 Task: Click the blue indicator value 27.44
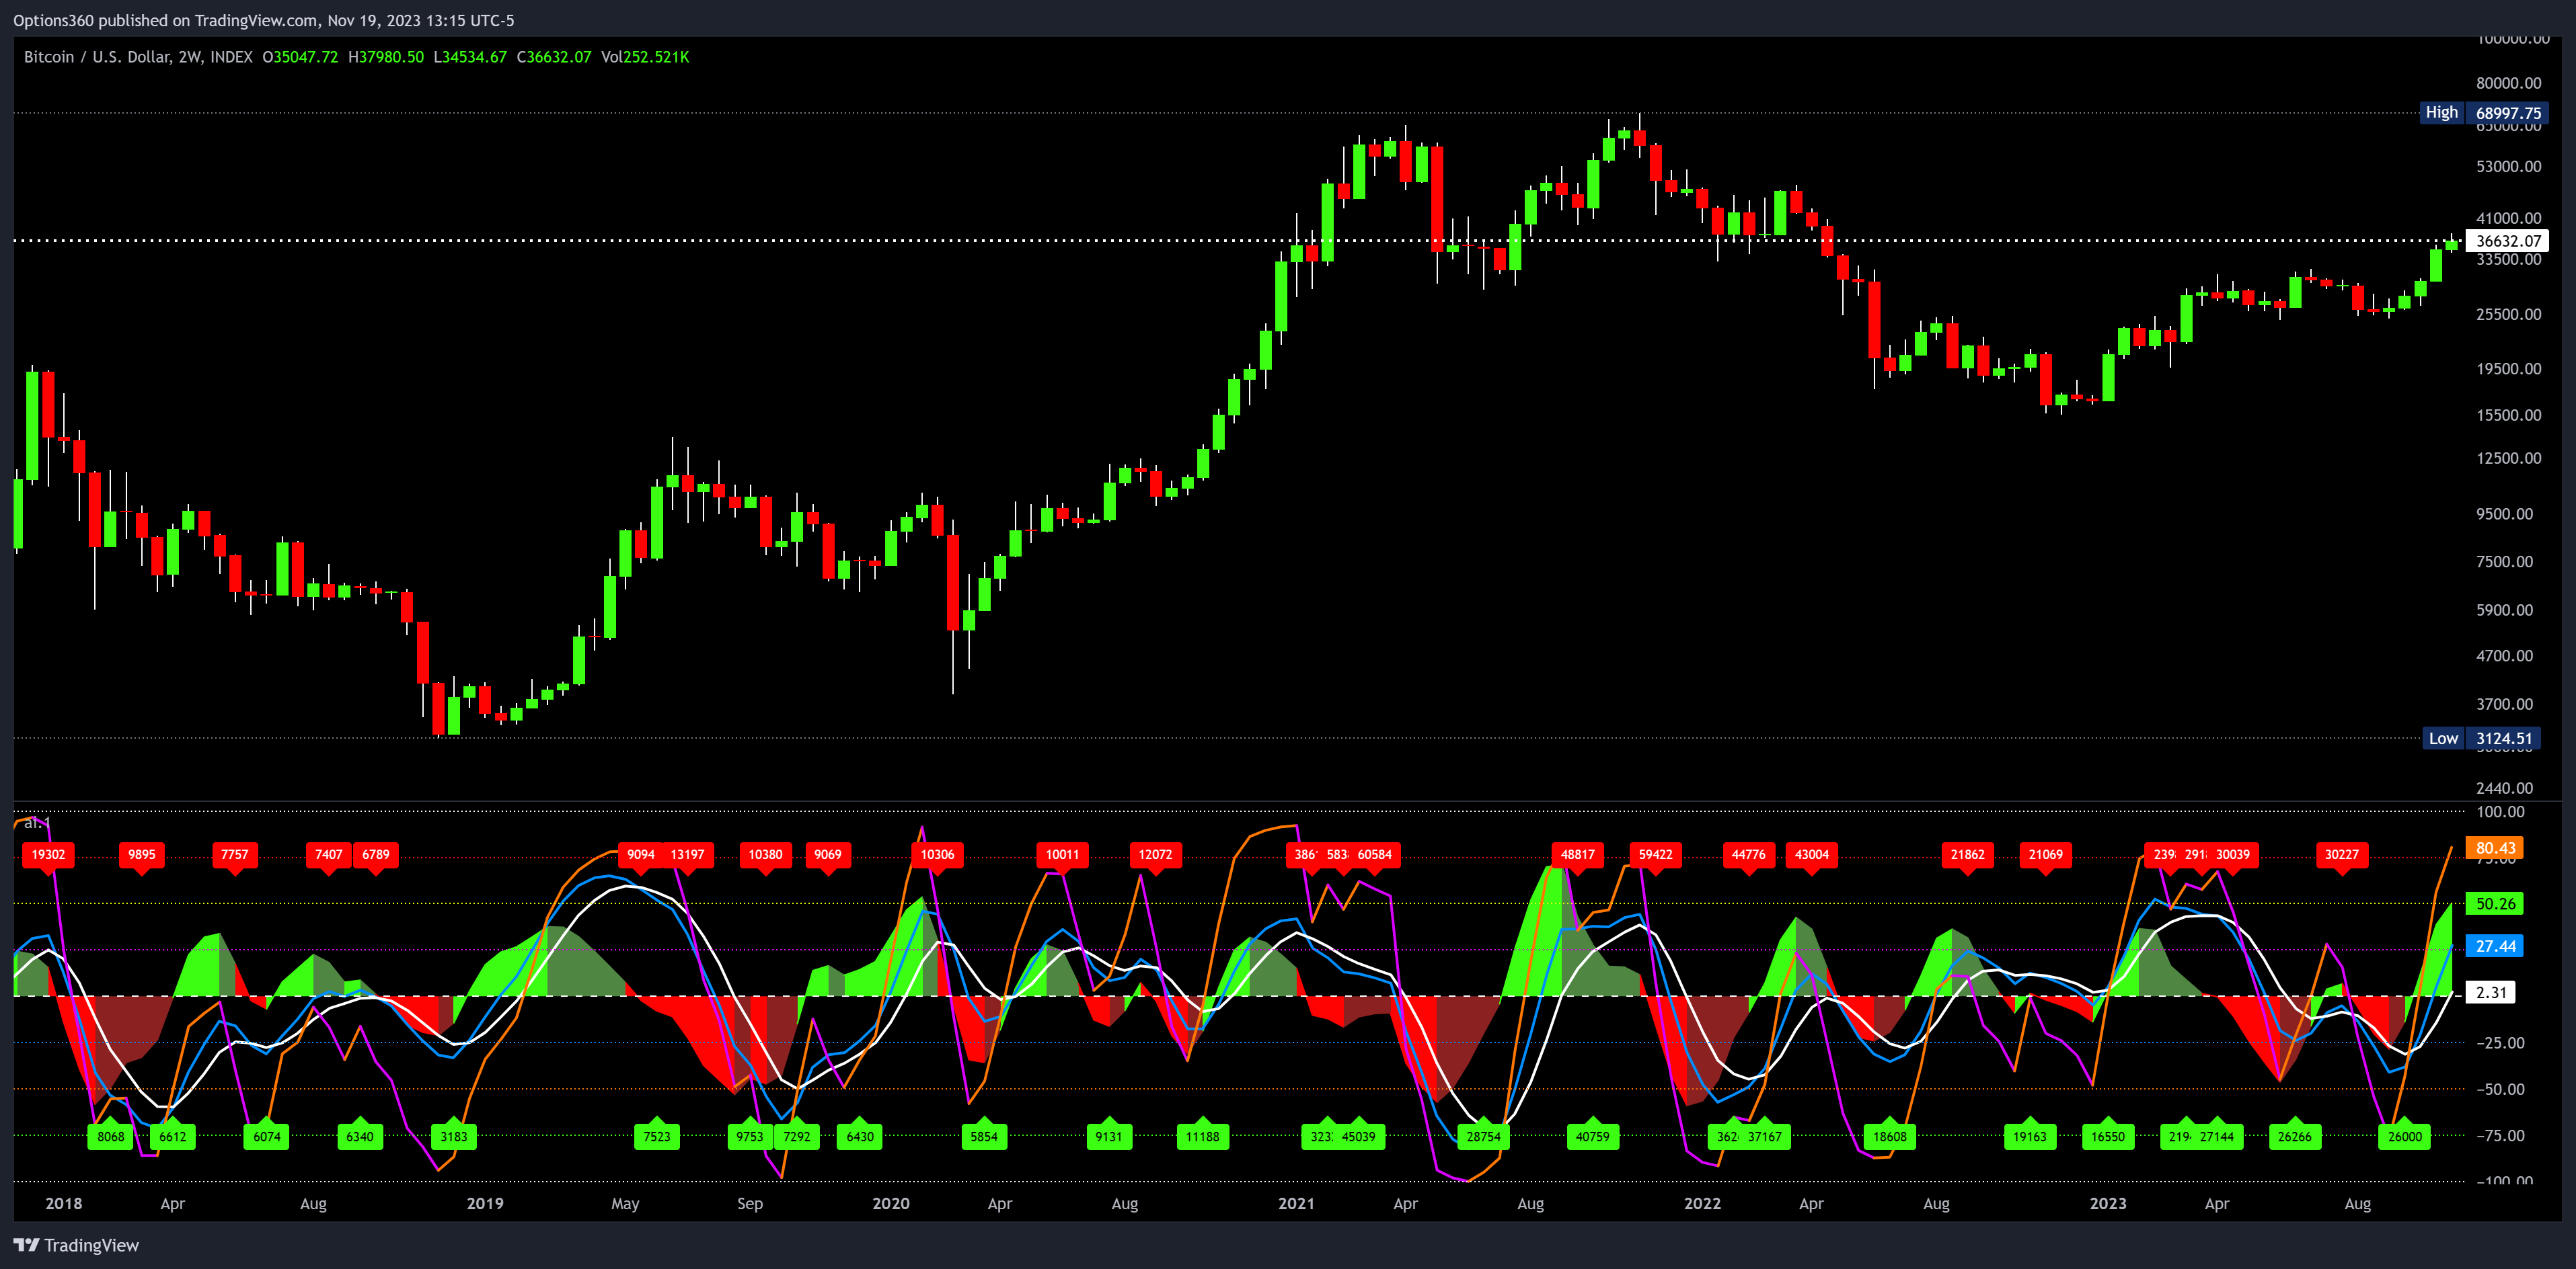pos(2495,946)
